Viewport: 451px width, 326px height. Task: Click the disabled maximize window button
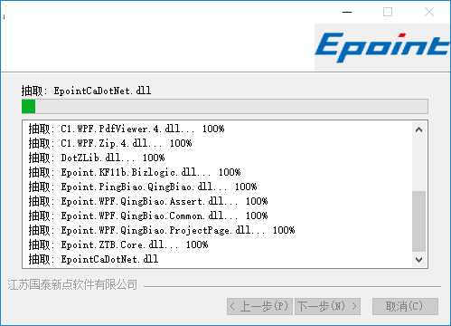pyautogui.click(x=388, y=12)
